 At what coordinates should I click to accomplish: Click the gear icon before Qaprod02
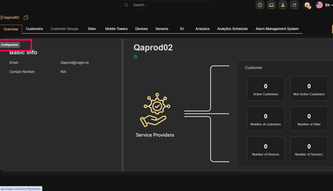click(x=1, y=17)
